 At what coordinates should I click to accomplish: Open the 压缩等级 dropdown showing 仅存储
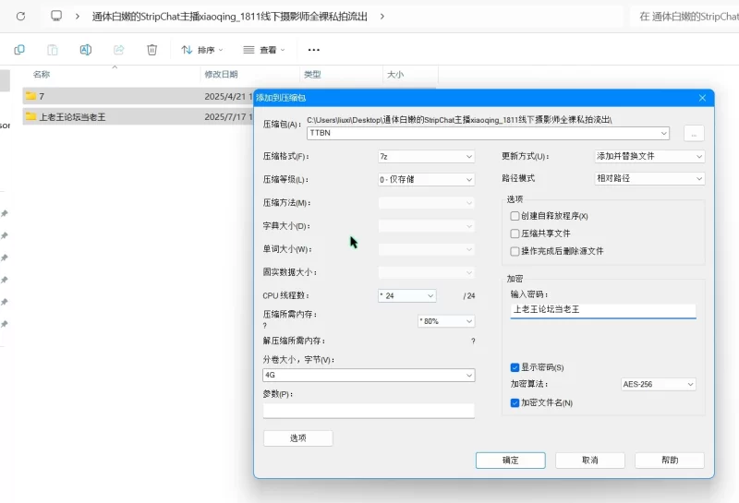point(426,179)
